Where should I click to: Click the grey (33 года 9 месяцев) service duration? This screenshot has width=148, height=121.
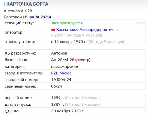point(106,42)
